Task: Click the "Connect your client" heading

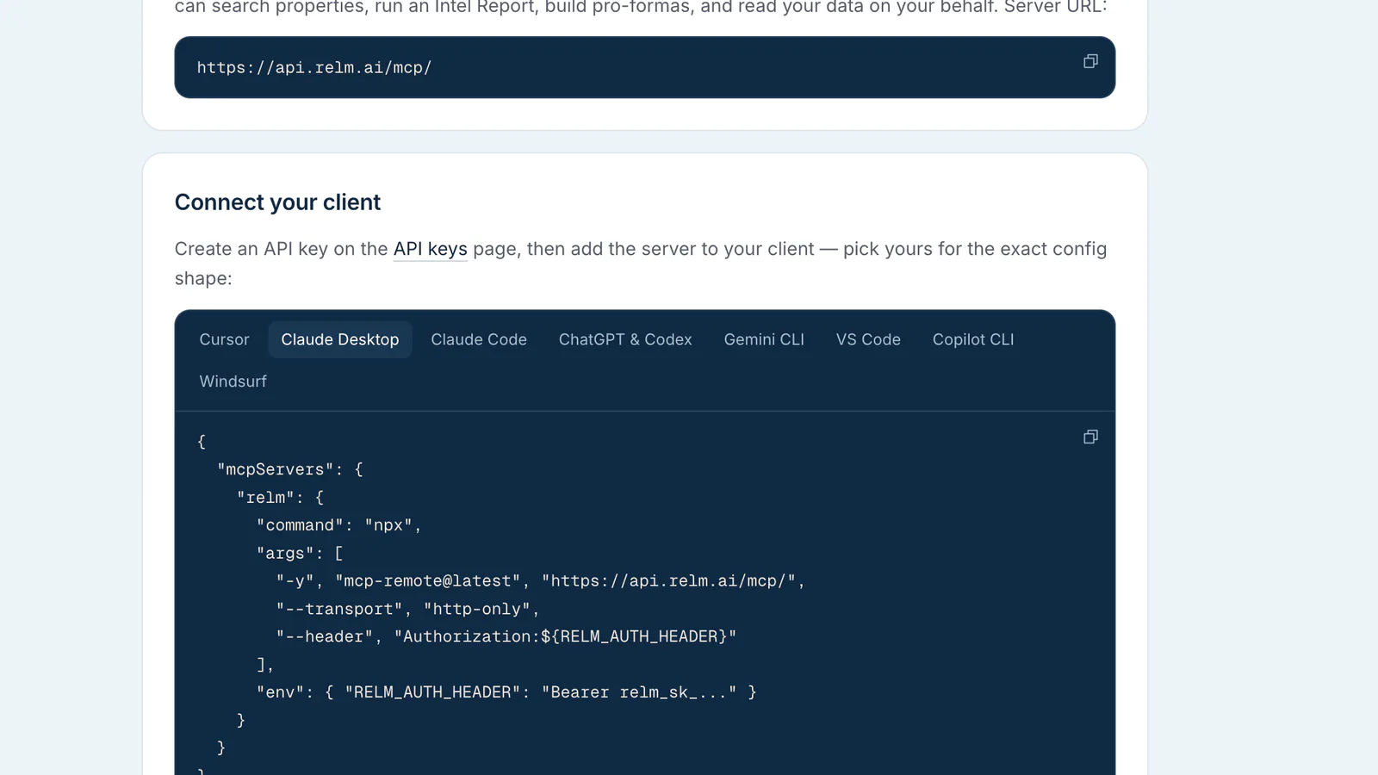Action: [277, 202]
